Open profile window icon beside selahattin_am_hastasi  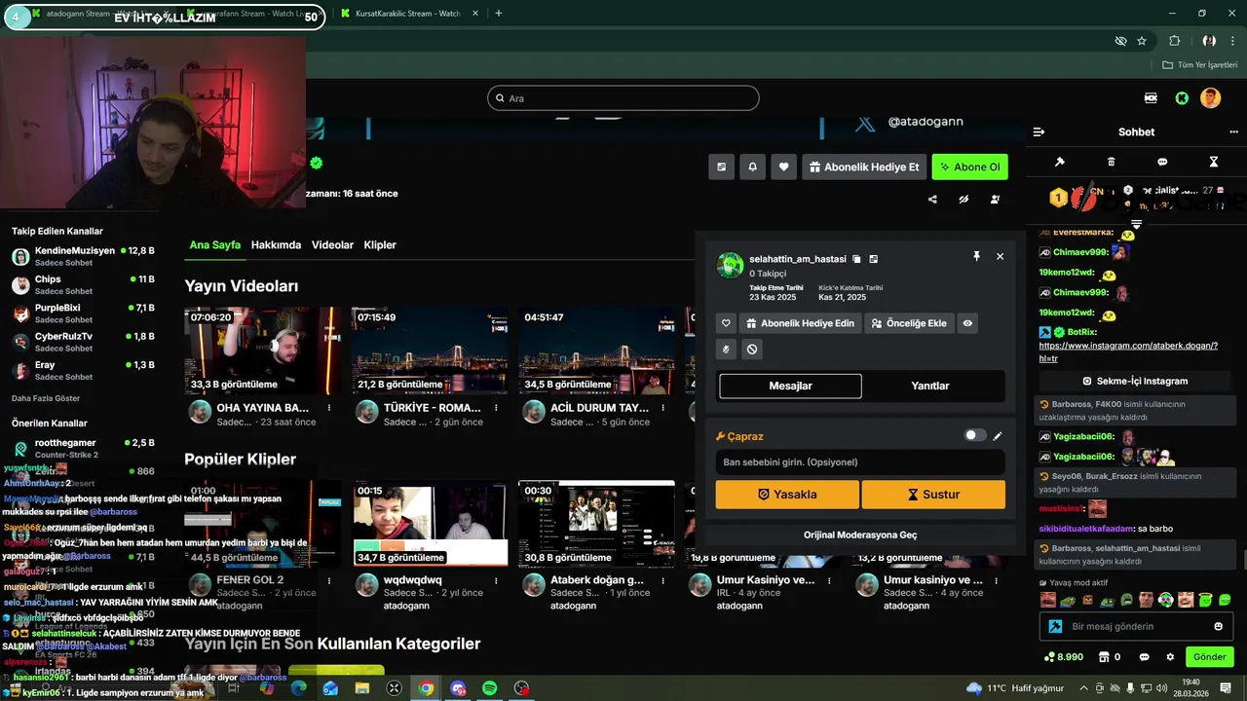[x=874, y=259]
